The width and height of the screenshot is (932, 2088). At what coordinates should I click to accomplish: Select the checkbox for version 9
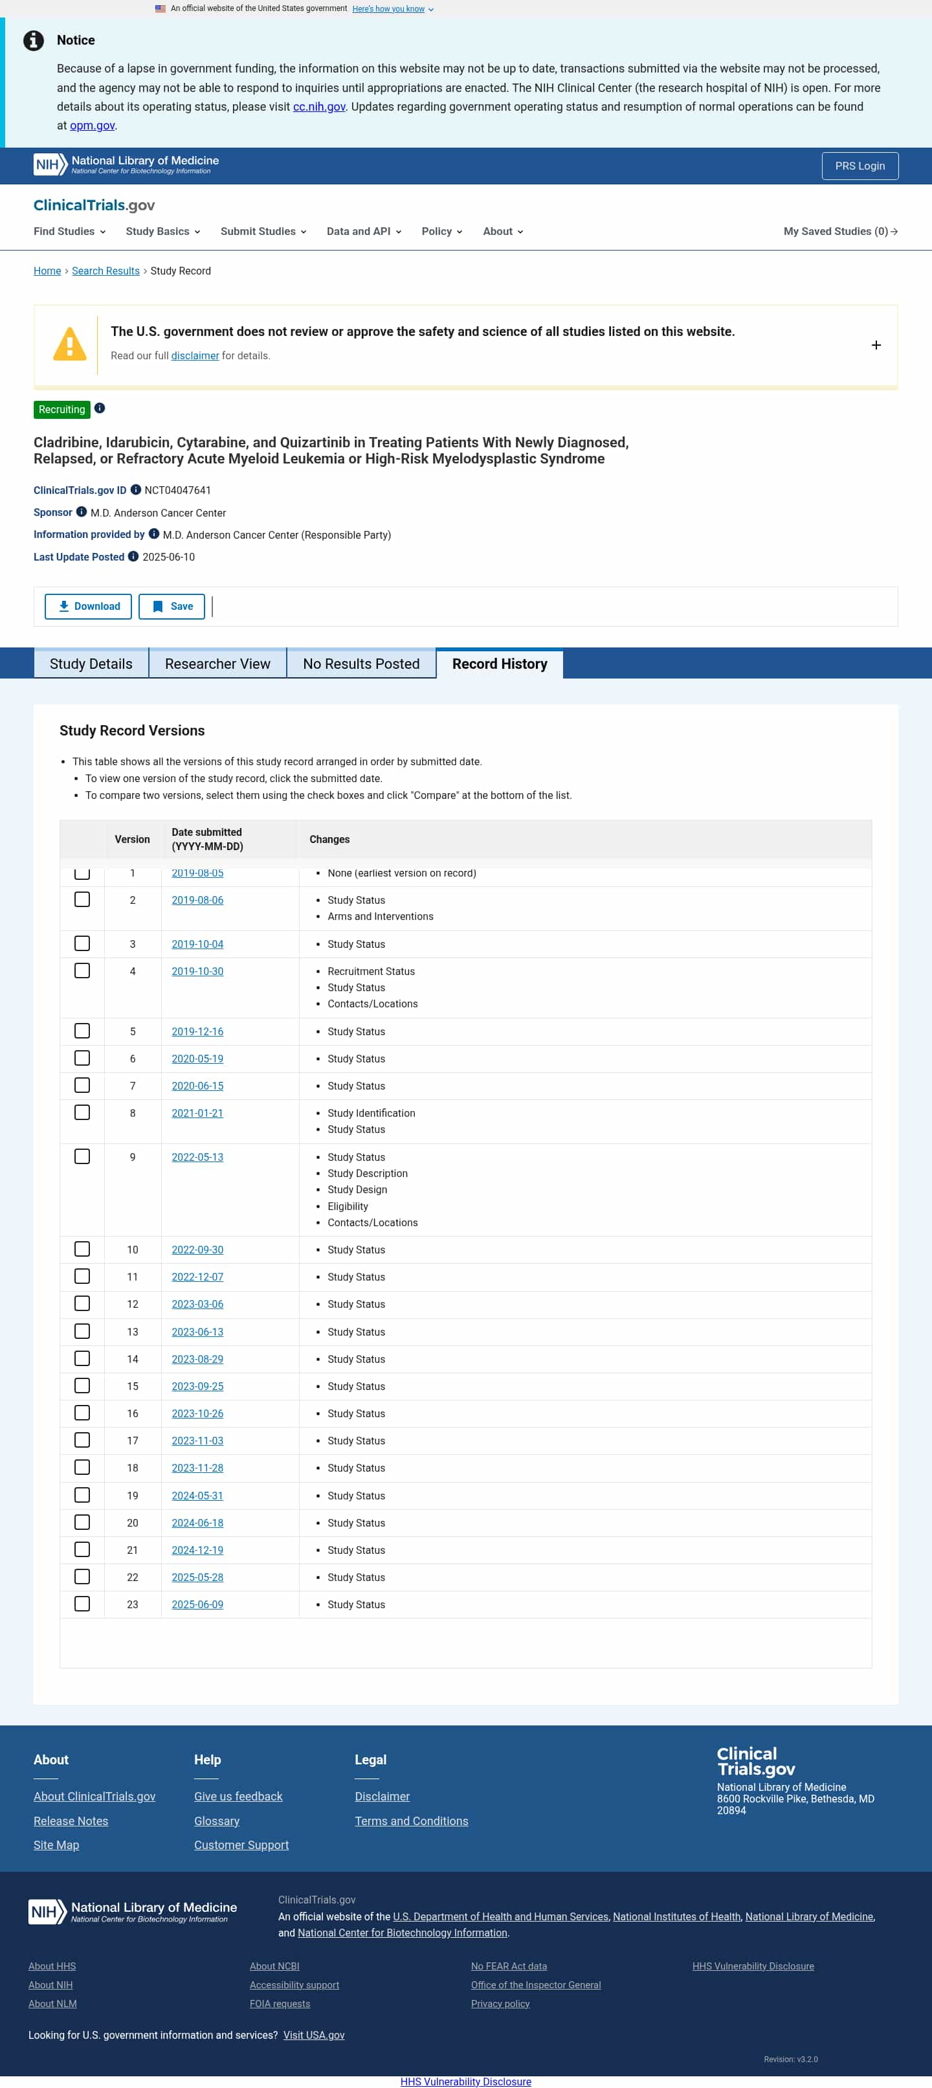82,1157
